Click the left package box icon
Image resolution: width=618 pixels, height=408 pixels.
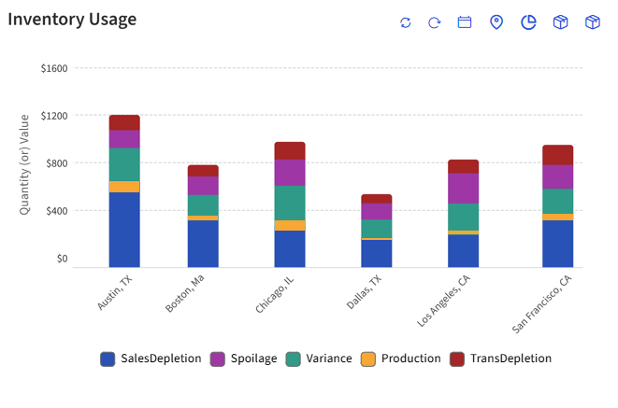[560, 22]
